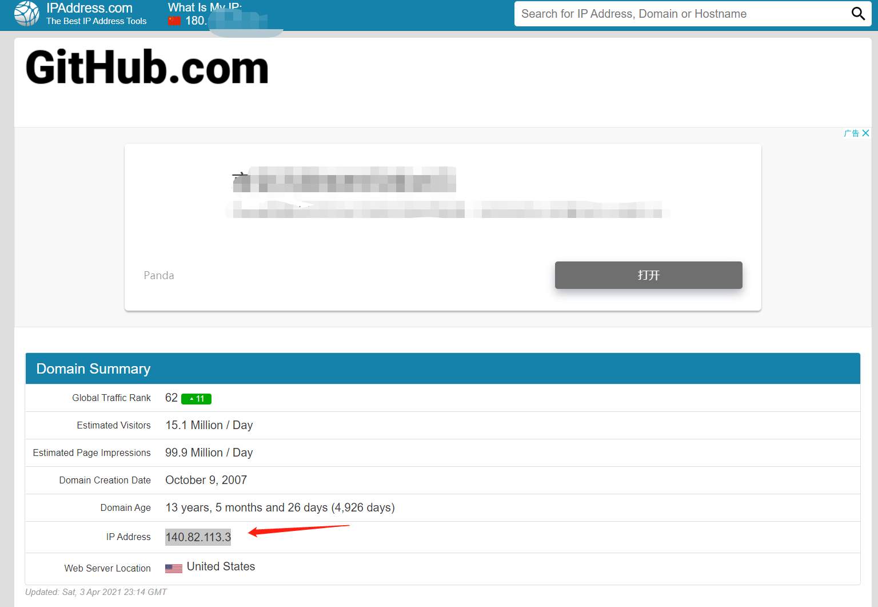Image resolution: width=878 pixels, height=607 pixels.
Task: Click the Estimated Page Impressions label
Action: (92, 453)
